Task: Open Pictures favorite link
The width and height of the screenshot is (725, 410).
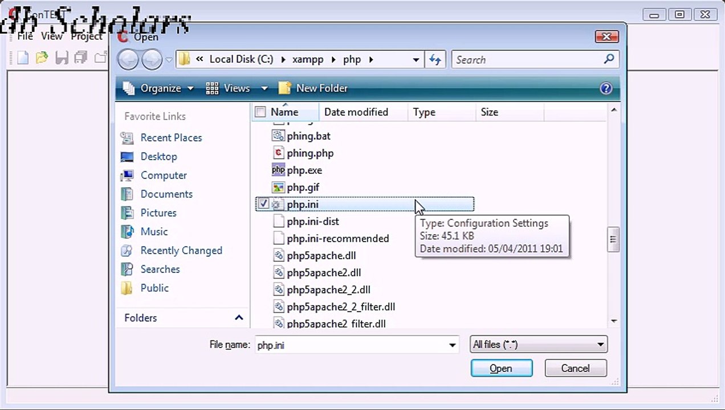Action: tap(158, 213)
